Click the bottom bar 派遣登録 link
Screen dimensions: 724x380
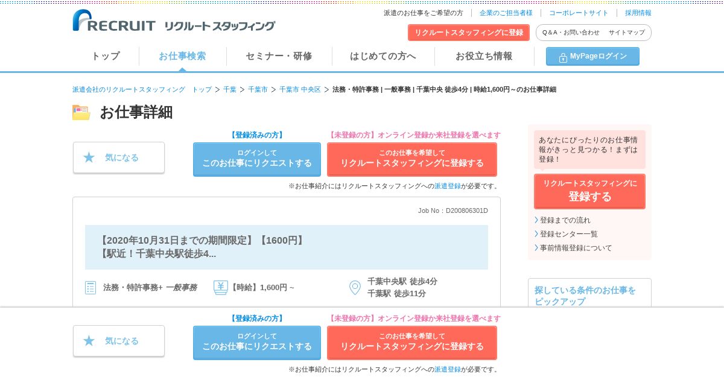pos(448,369)
